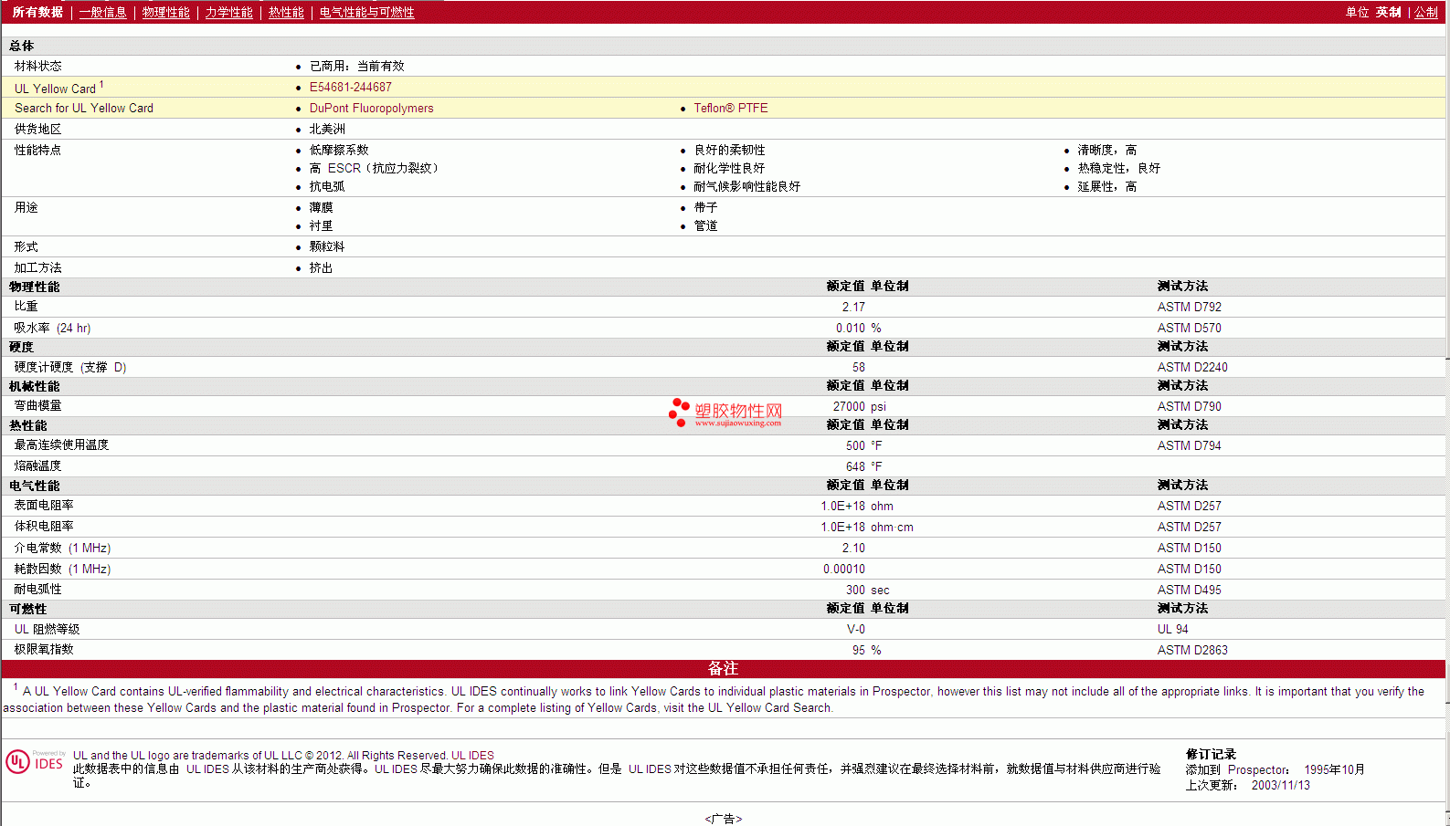Image resolution: width=1450 pixels, height=826 pixels.
Task: Open the 力学性能 tab
Action: pyautogui.click(x=229, y=12)
